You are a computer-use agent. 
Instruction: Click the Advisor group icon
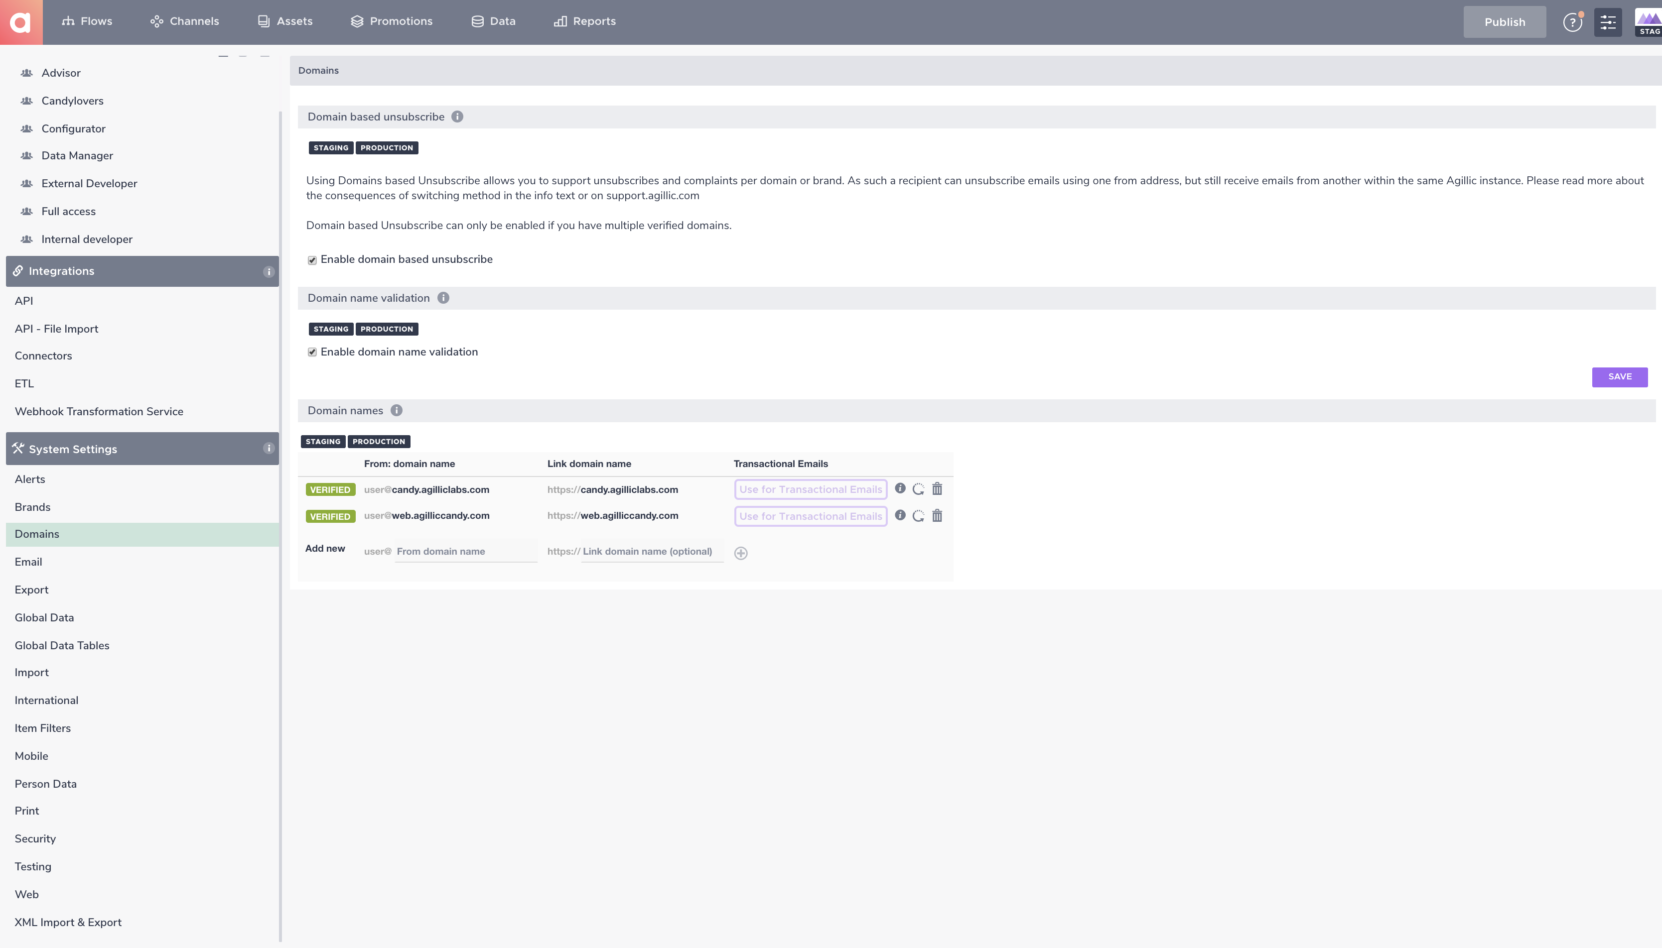point(27,73)
